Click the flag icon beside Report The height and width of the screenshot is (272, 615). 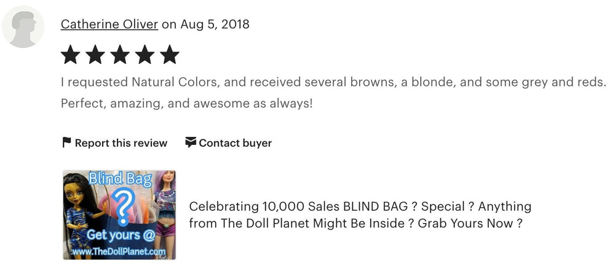click(66, 143)
